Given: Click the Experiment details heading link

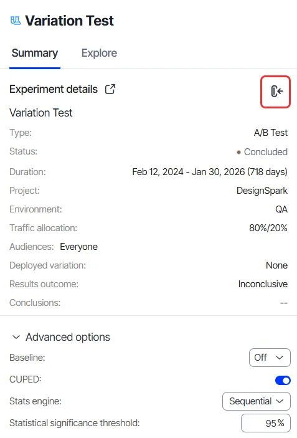Looking at the screenshot, I should point(54,89).
